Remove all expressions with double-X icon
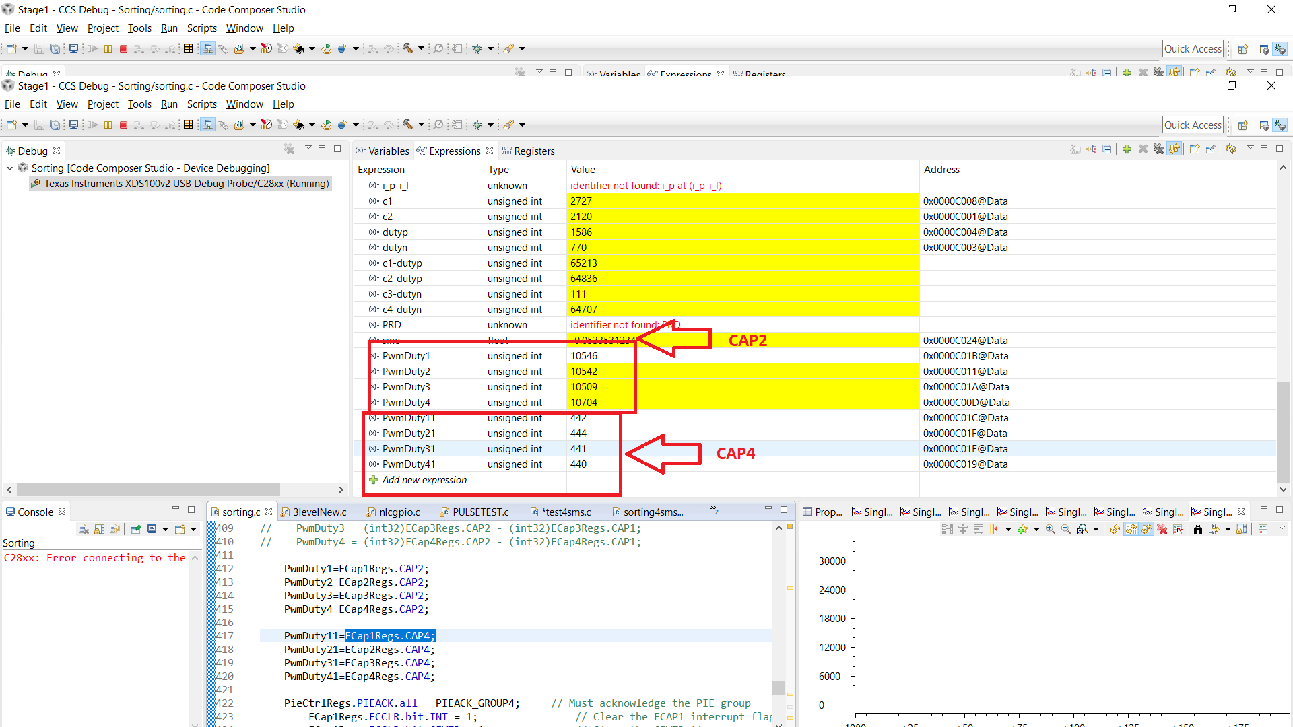The image size is (1293, 727). (x=1158, y=149)
